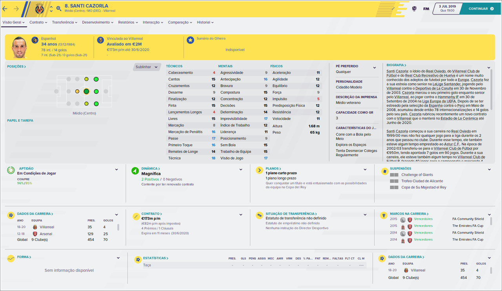Open the globe world icon
Screen dimensions: 502x291
[x=414, y=8]
